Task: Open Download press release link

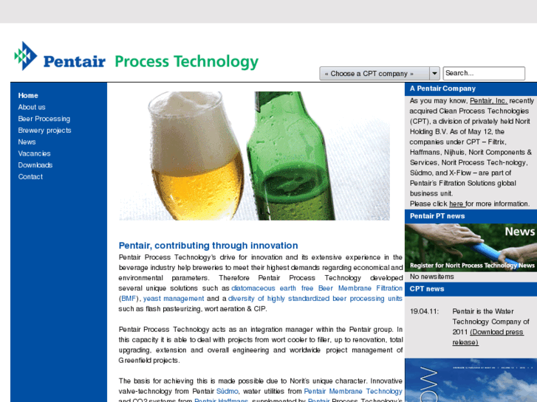Action: point(488,337)
